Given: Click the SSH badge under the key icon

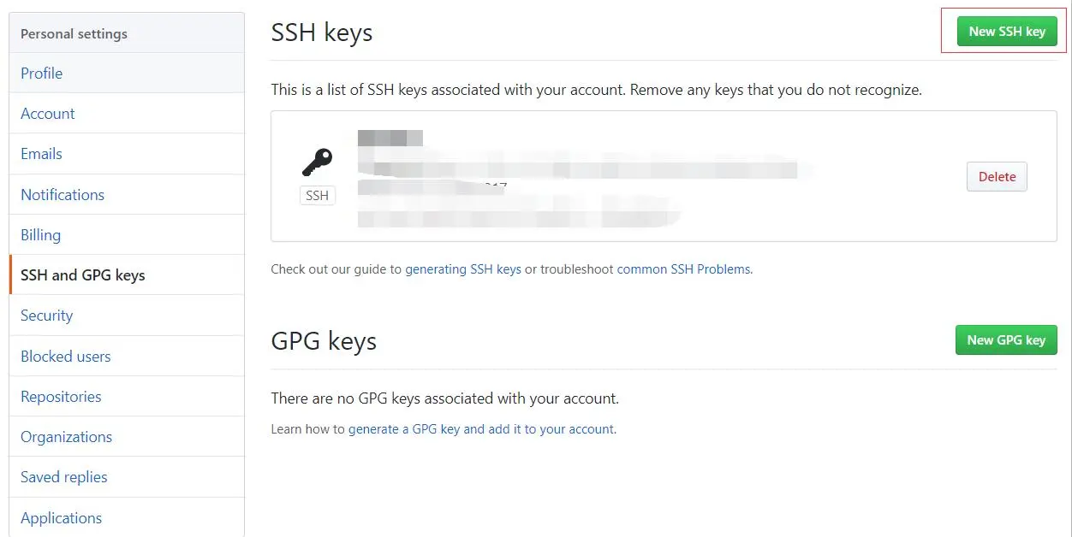Looking at the screenshot, I should tap(317, 196).
